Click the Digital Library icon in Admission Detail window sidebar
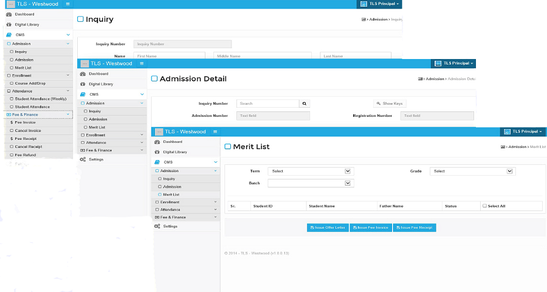 coord(83,84)
